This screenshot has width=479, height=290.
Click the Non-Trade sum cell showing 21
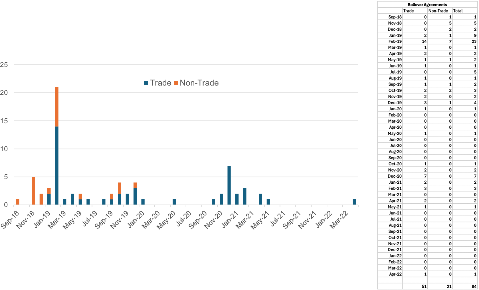[440, 286]
